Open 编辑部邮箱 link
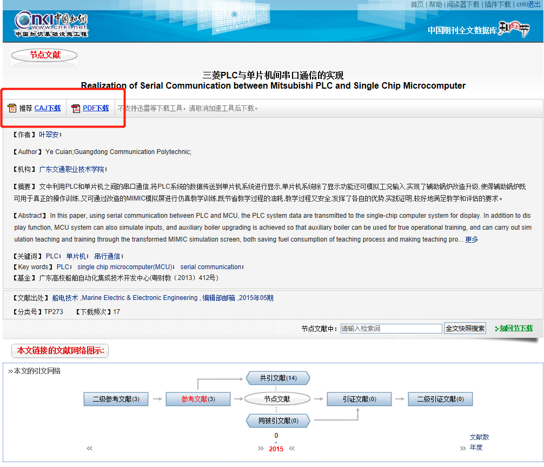544x467 pixels. point(218,298)
